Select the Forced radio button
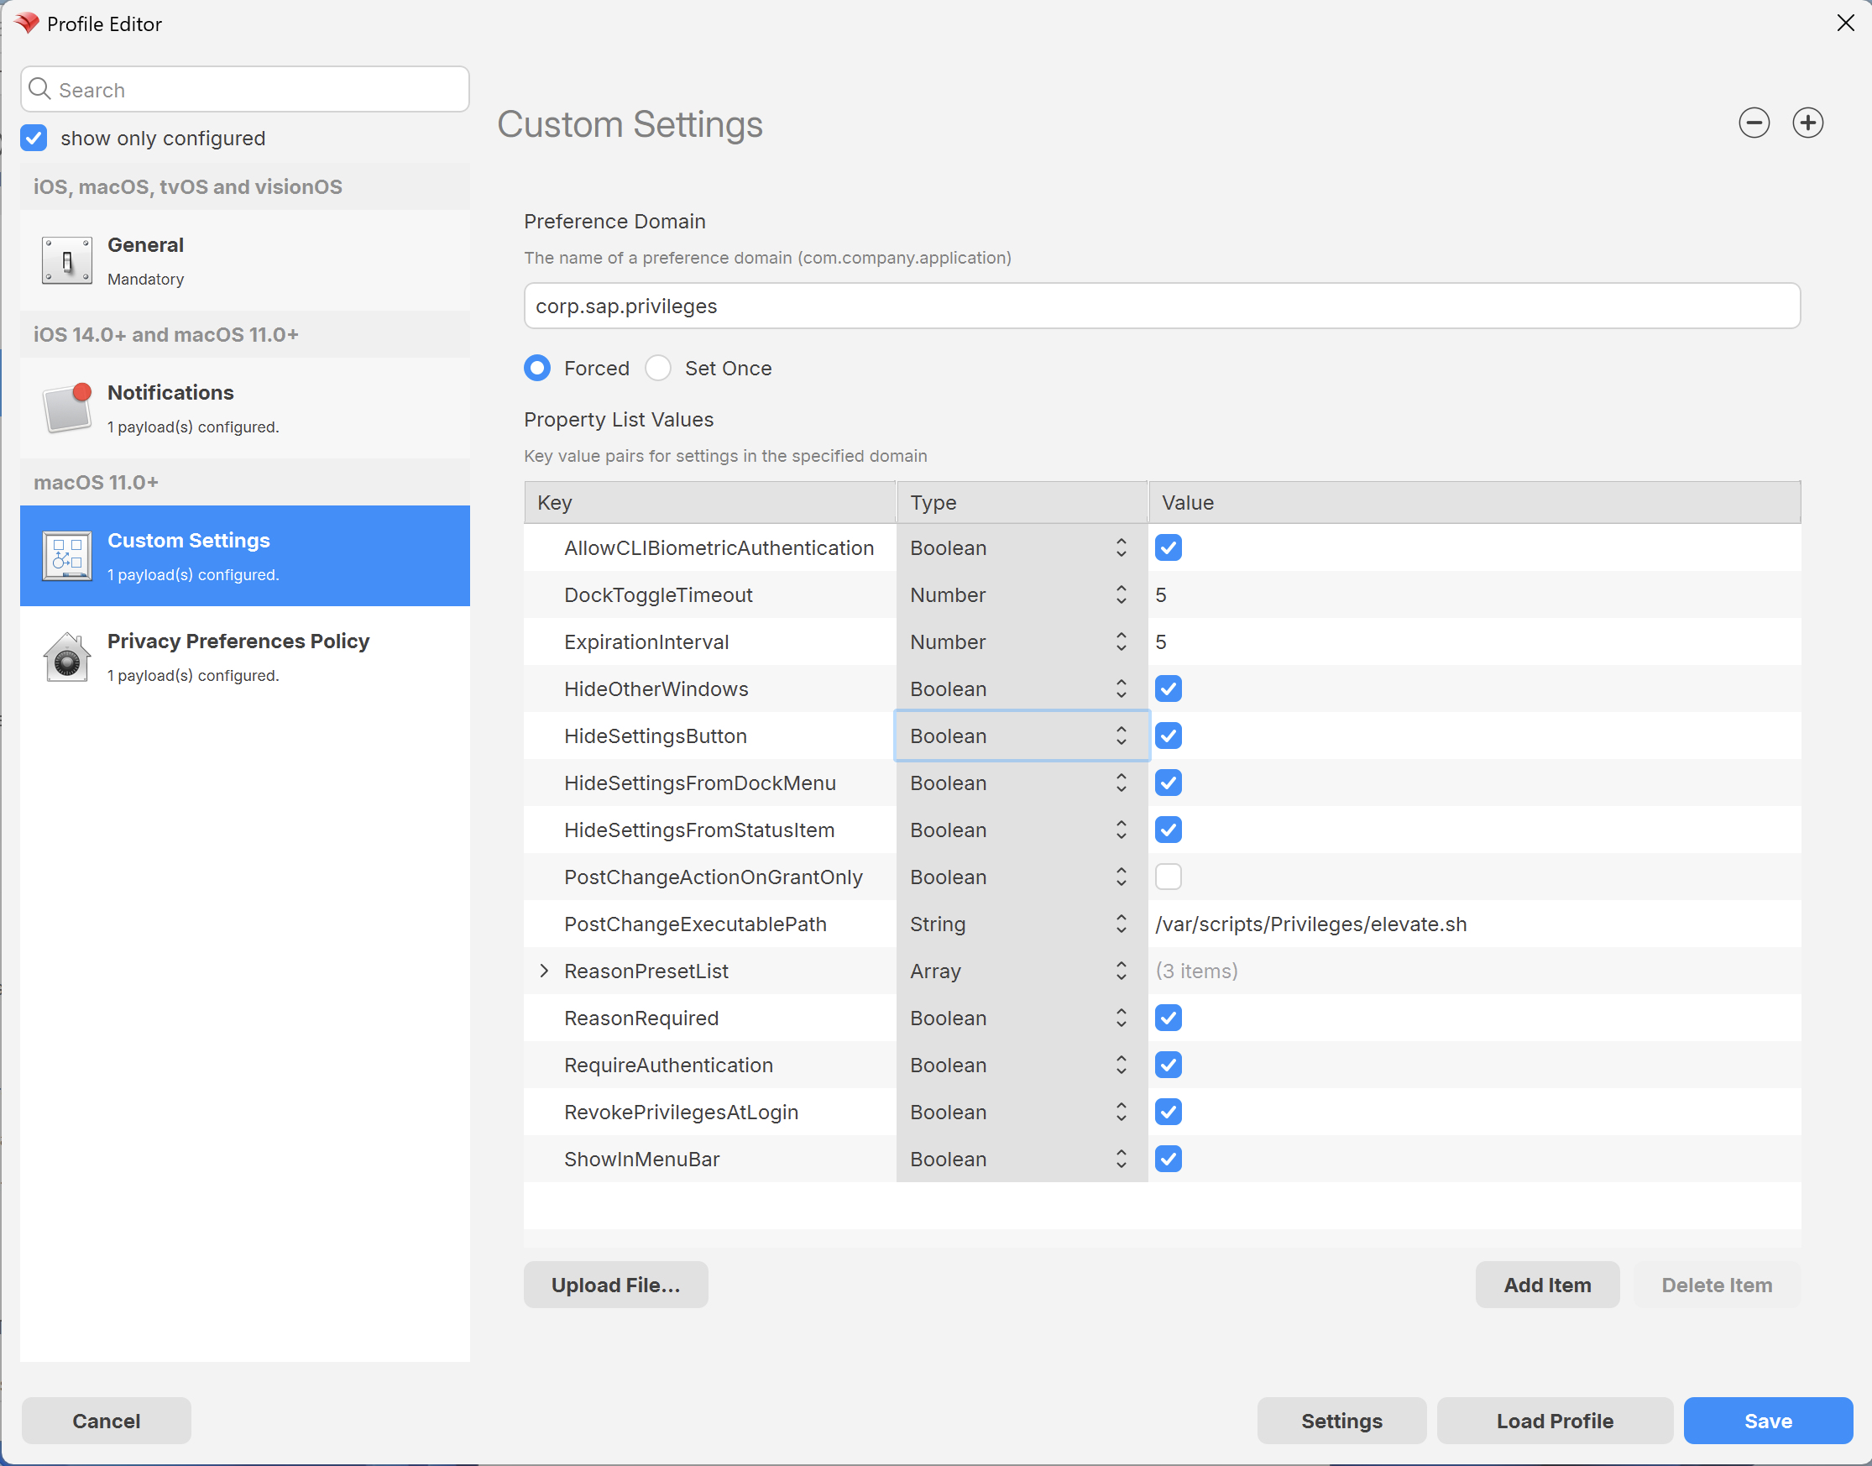Image resolution: width=1872 pixels, height=1466 pixels. click(x=537, y=369)
